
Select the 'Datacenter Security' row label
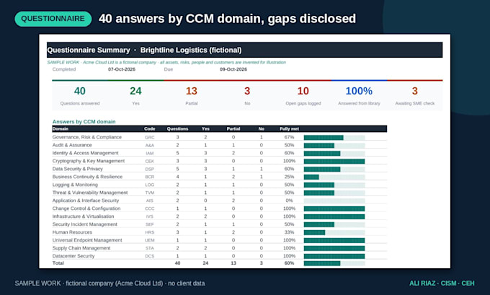tap(73, 256)
